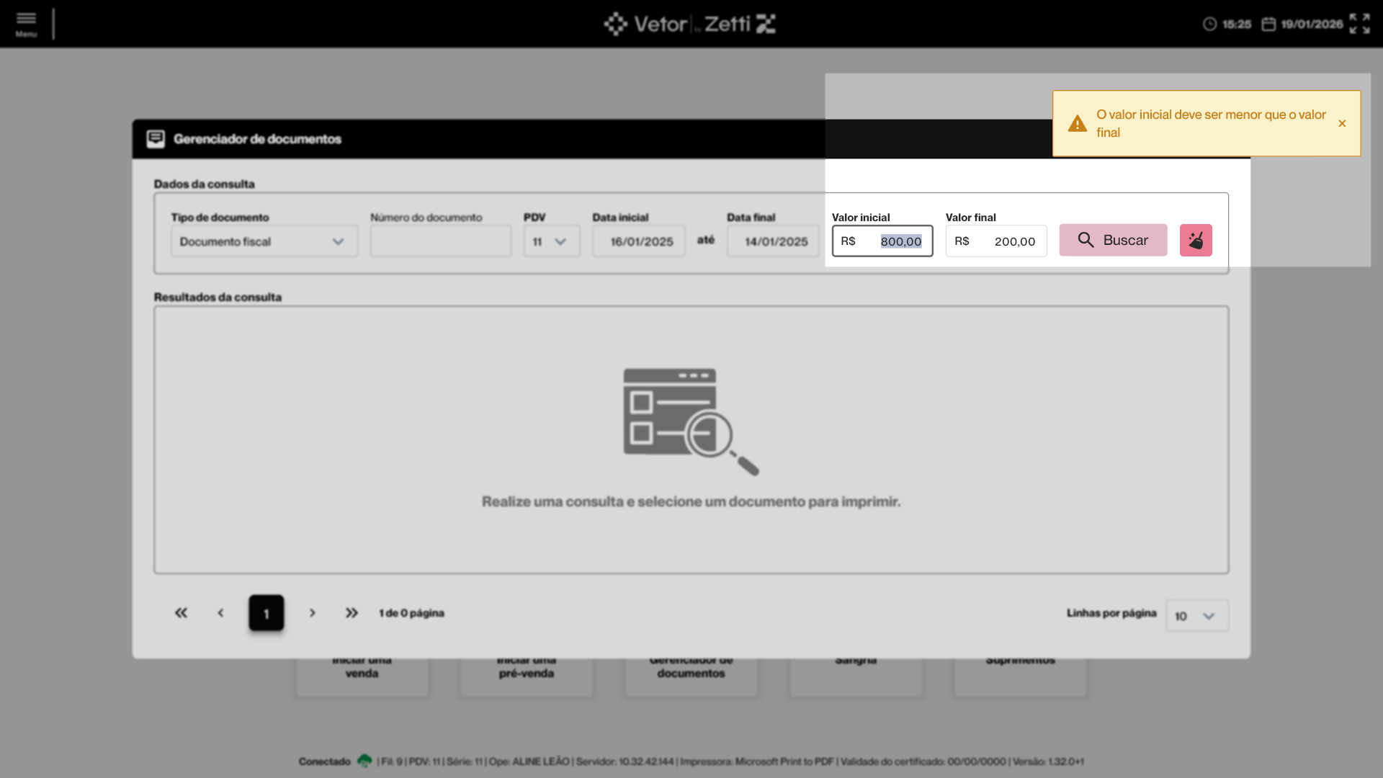Click the Gerenciador de documentos header icon
This screenshot has height=778, width=1383.
point(156,139)
